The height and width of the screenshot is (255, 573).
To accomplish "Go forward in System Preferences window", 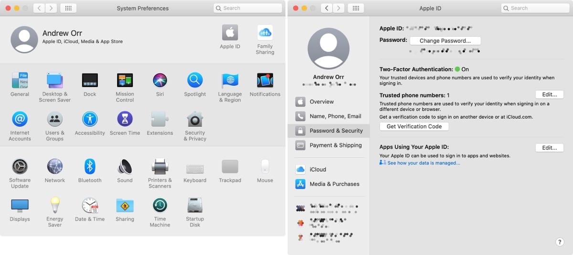I will 51,8.
